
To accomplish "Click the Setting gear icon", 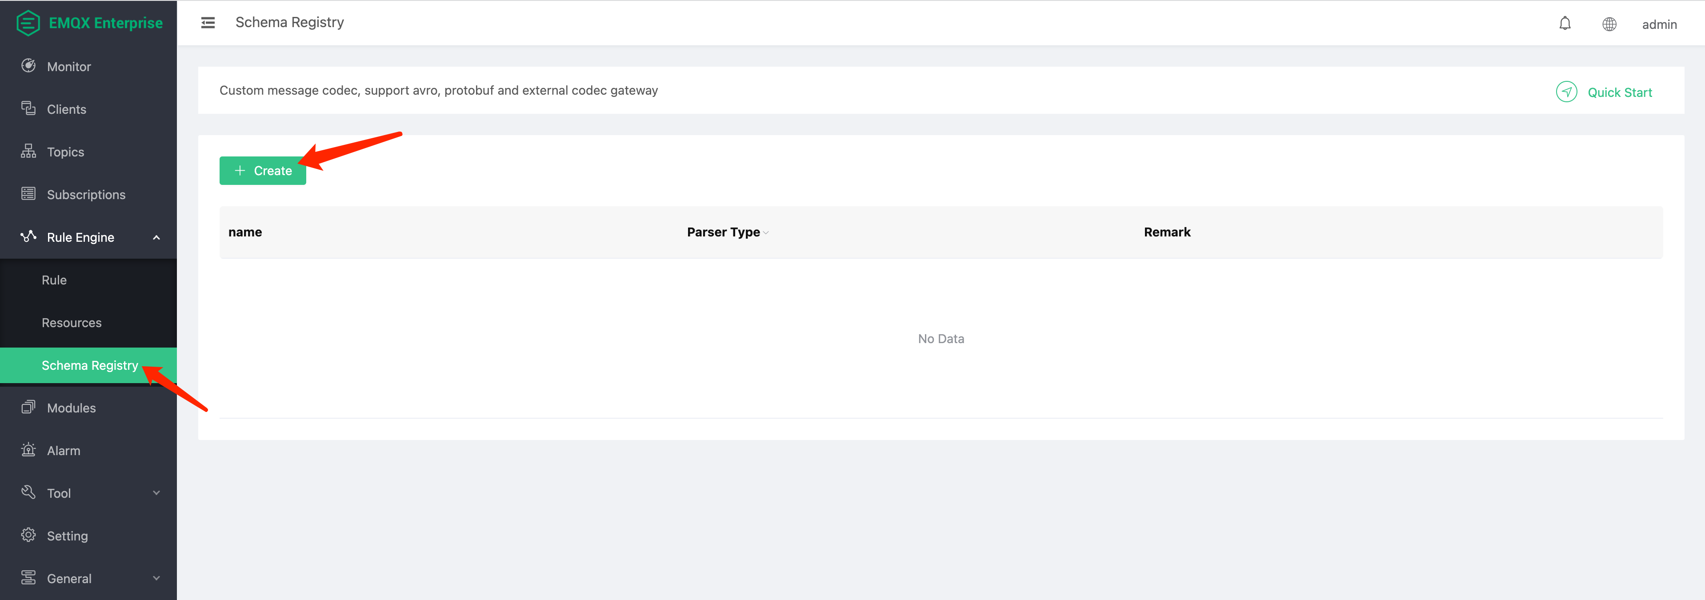I will pos(28,535).
